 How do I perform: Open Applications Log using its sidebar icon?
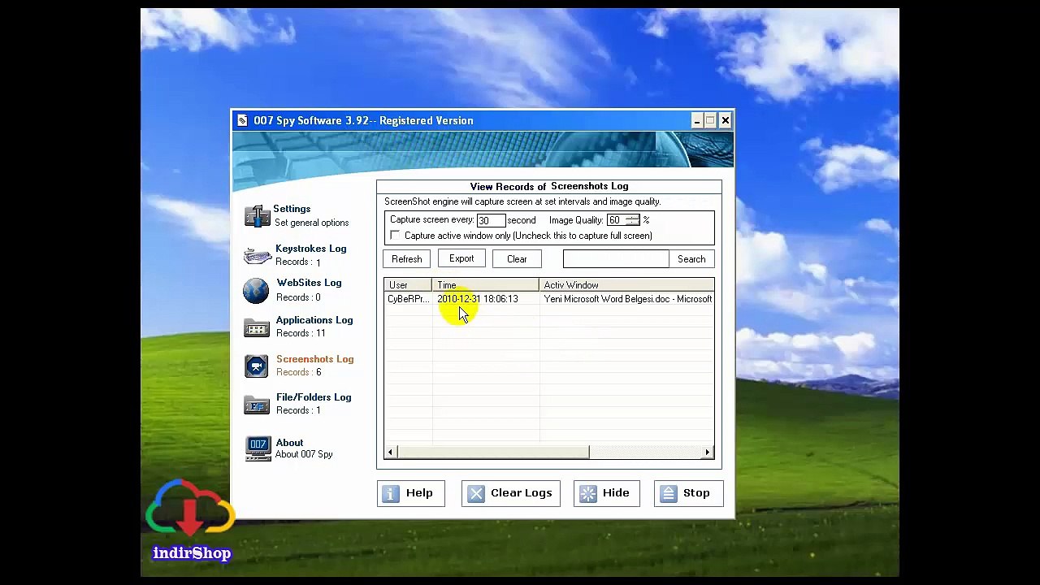[x=257, y=327]
